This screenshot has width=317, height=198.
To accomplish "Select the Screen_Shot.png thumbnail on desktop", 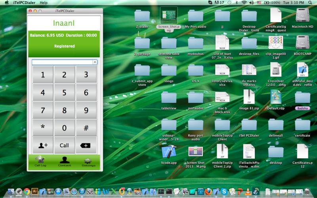I will [x=169, y=16].
